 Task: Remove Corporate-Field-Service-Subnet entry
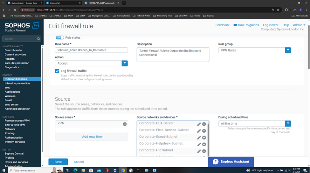pos(204,131)
